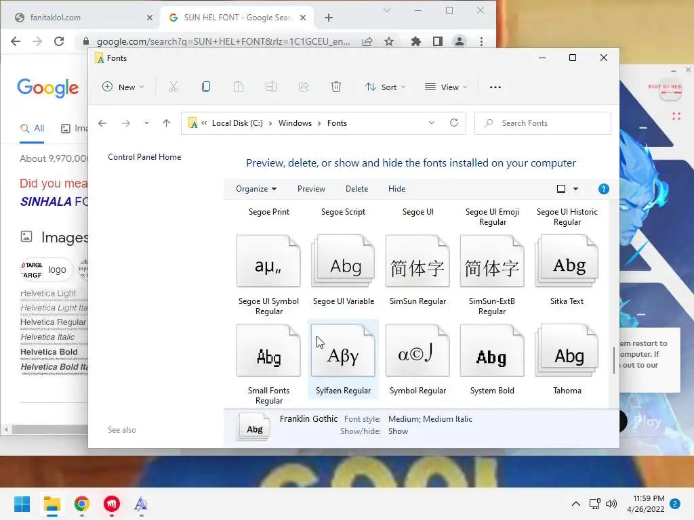Refresh the Fonts folder view
This screenshot has width=694, height=520.
pos(454,123)
